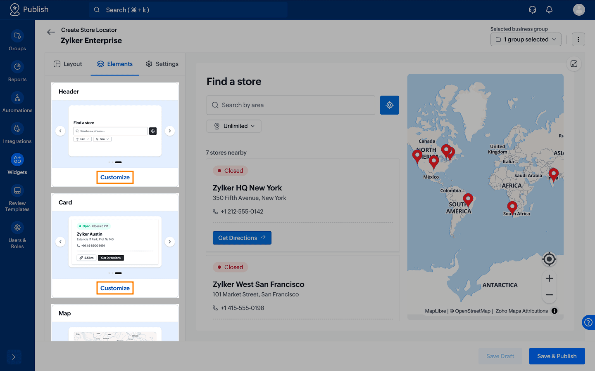
Task: Customize the Card element
Action: (115, 288)
